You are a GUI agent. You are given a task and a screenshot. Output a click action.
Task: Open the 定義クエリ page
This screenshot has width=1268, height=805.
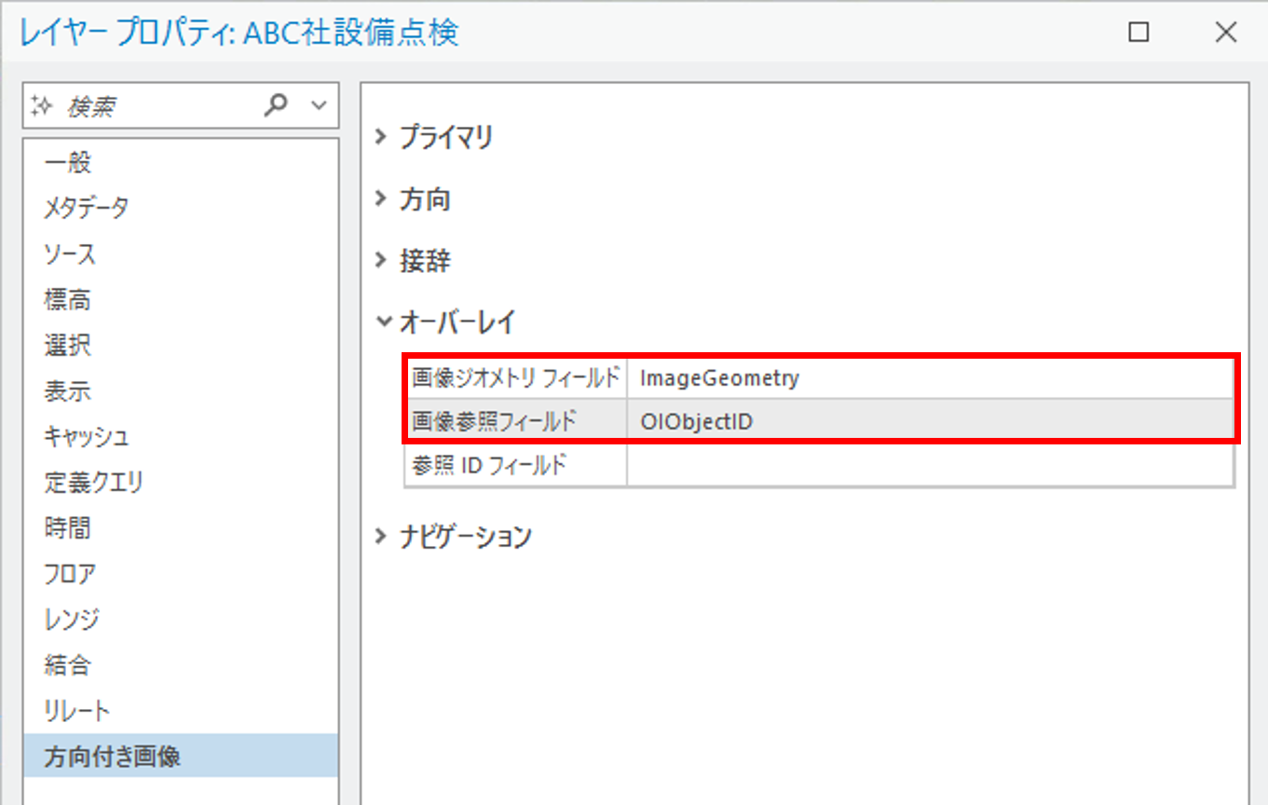pyautogui.click(x=93, y=483)
